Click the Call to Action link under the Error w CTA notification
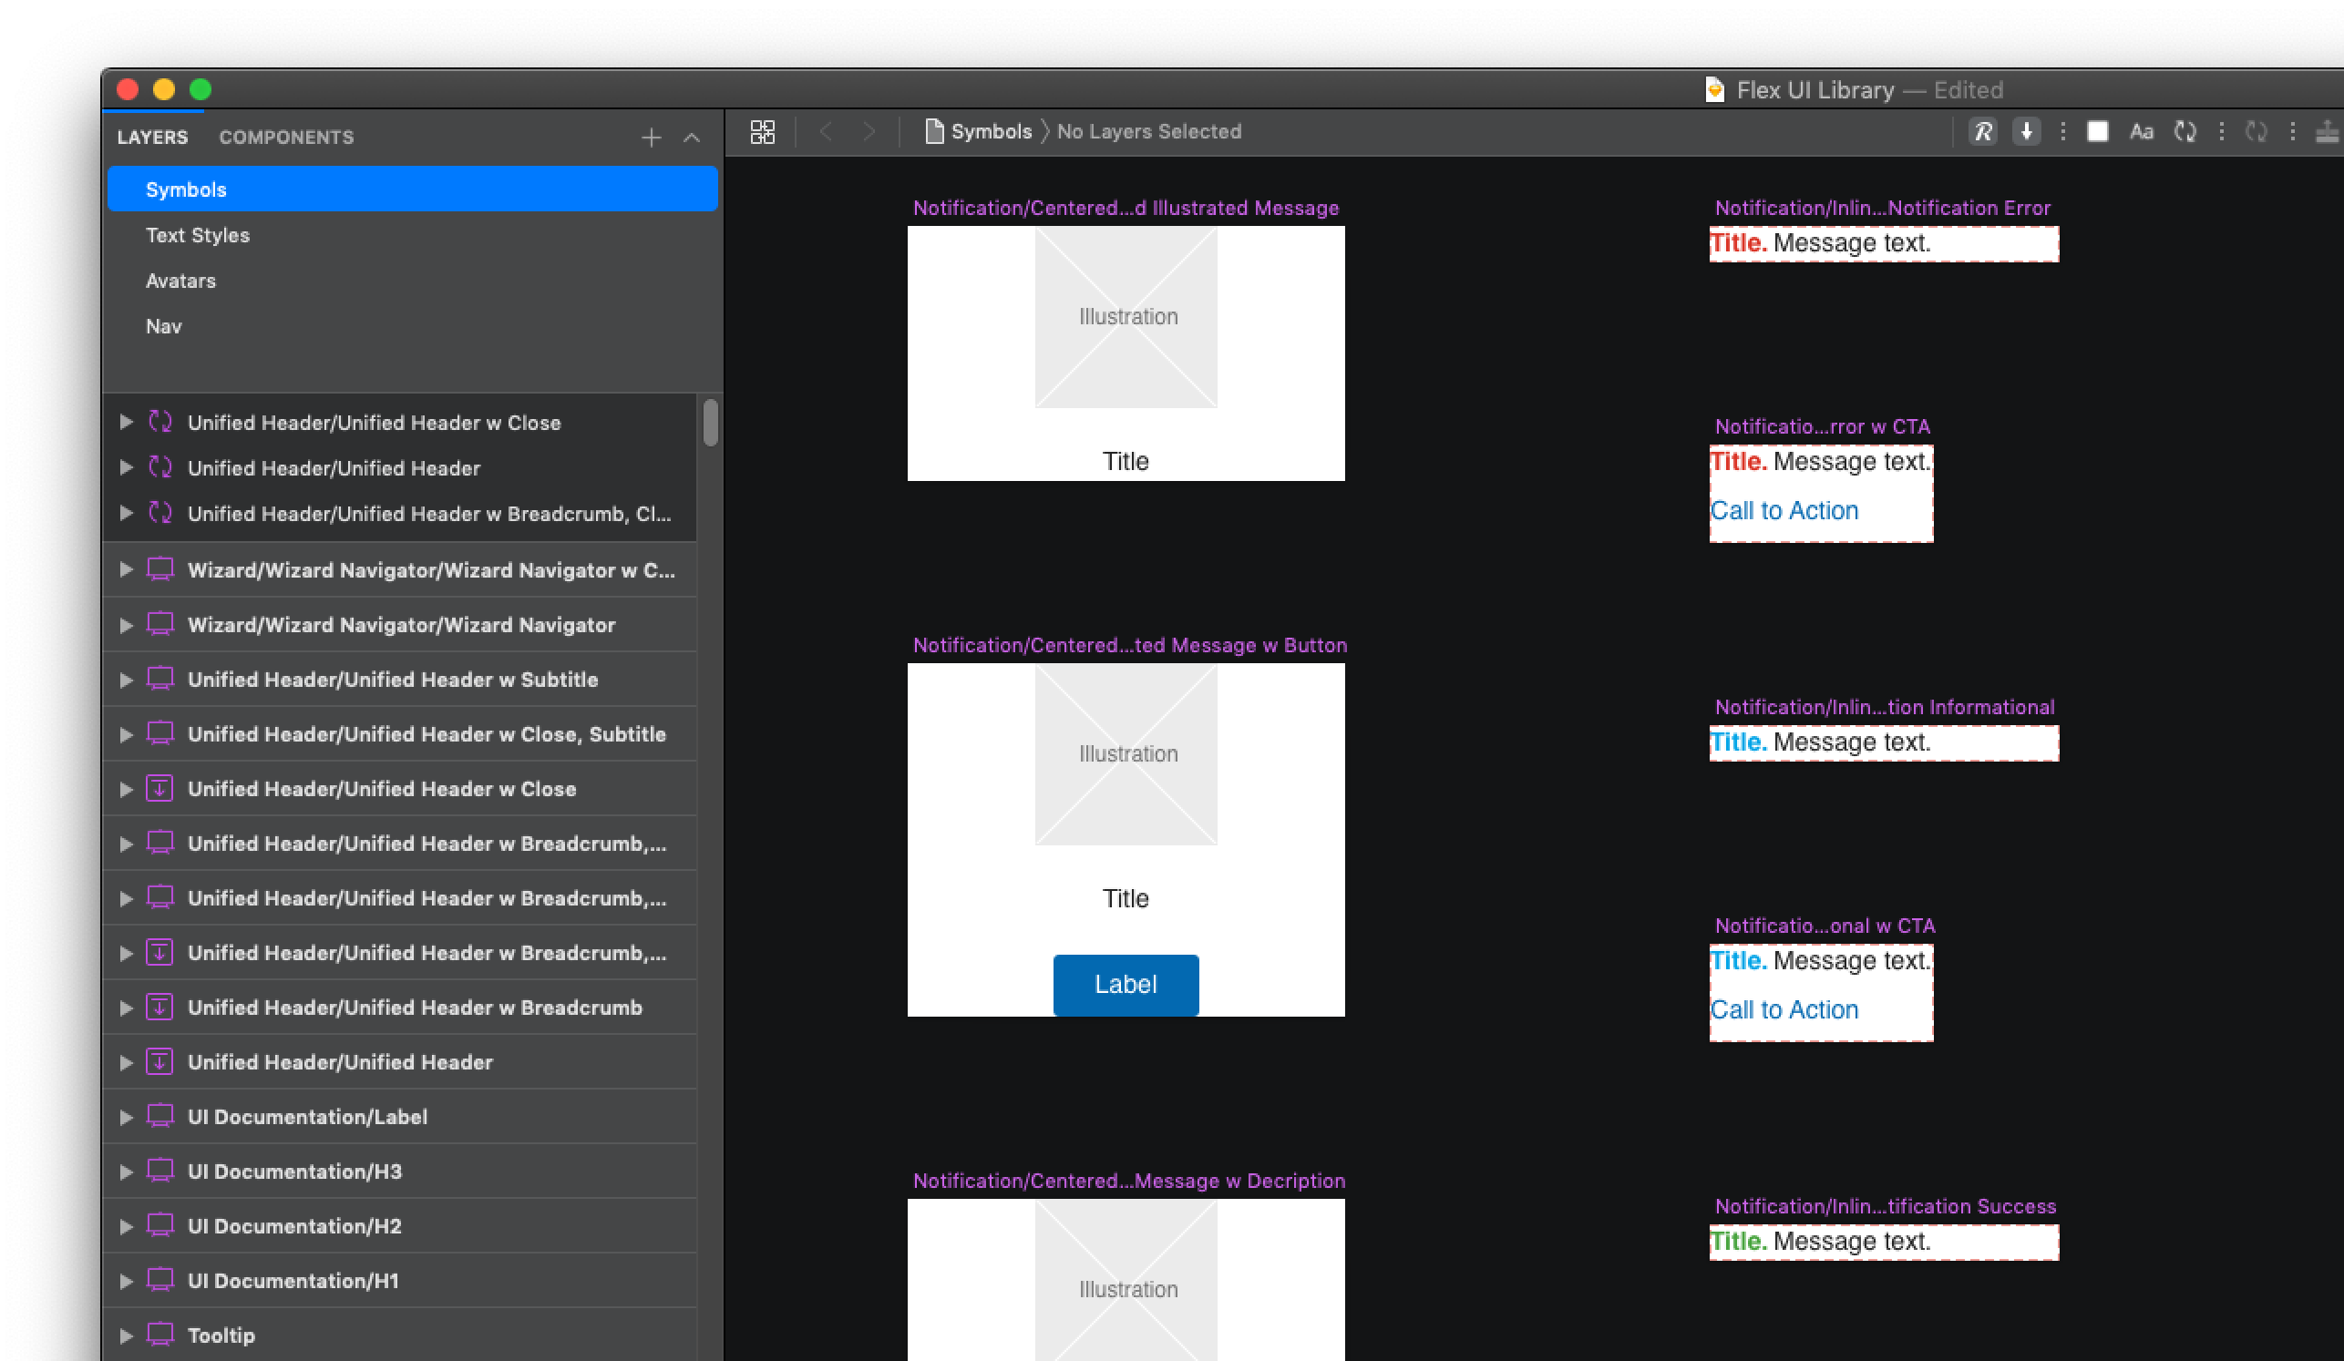 click(x=1784, y=510)
